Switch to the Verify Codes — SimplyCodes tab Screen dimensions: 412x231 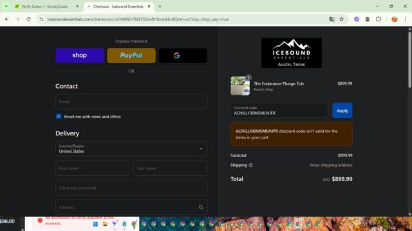[44, 6]
